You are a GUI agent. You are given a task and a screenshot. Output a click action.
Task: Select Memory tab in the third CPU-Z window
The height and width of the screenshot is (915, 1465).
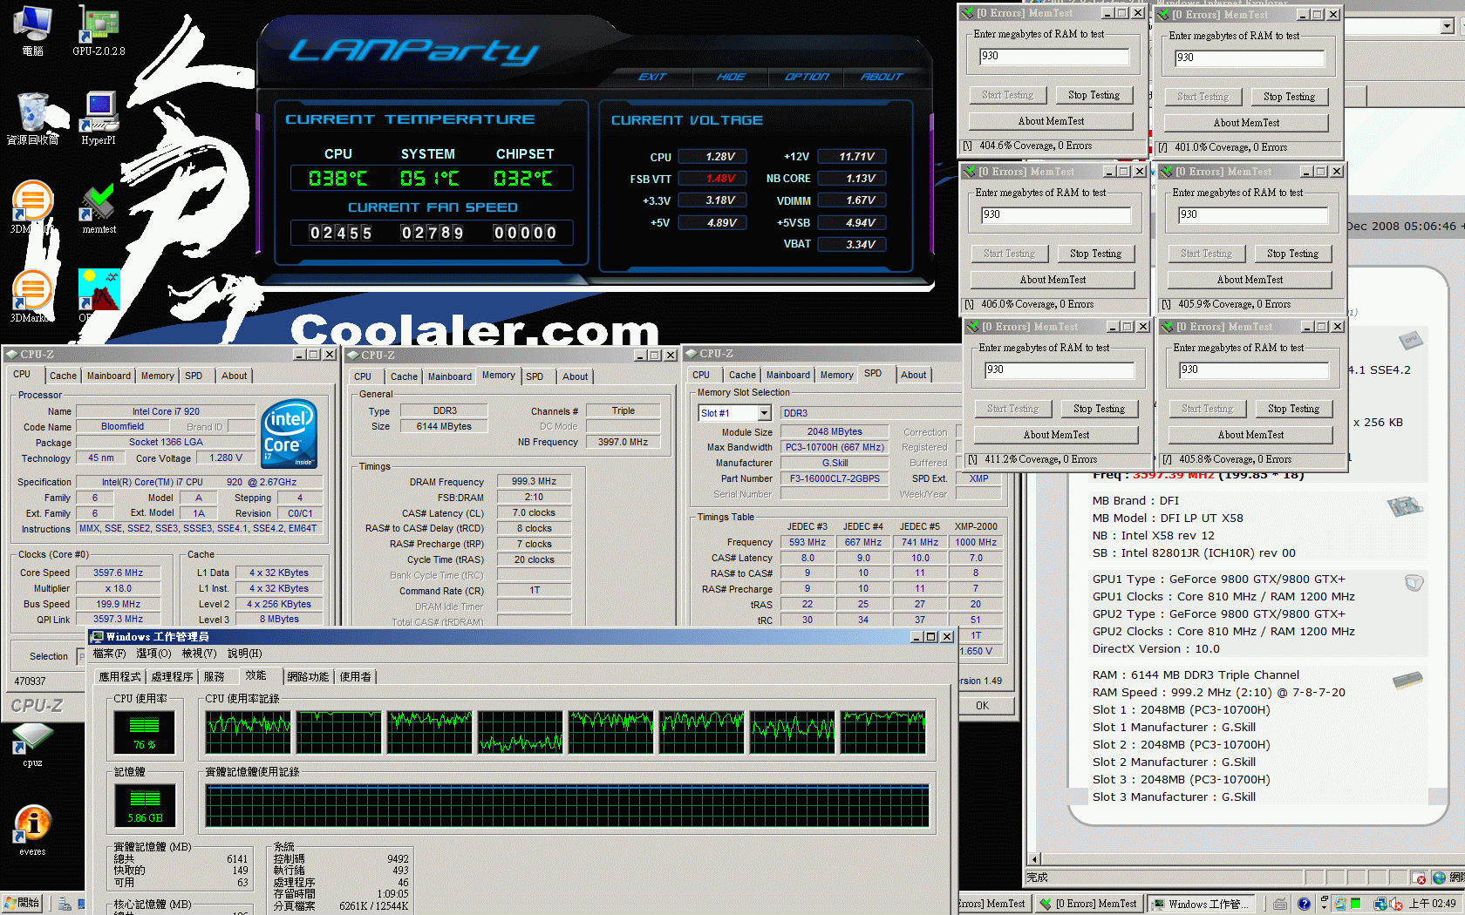tap(837, 375)
